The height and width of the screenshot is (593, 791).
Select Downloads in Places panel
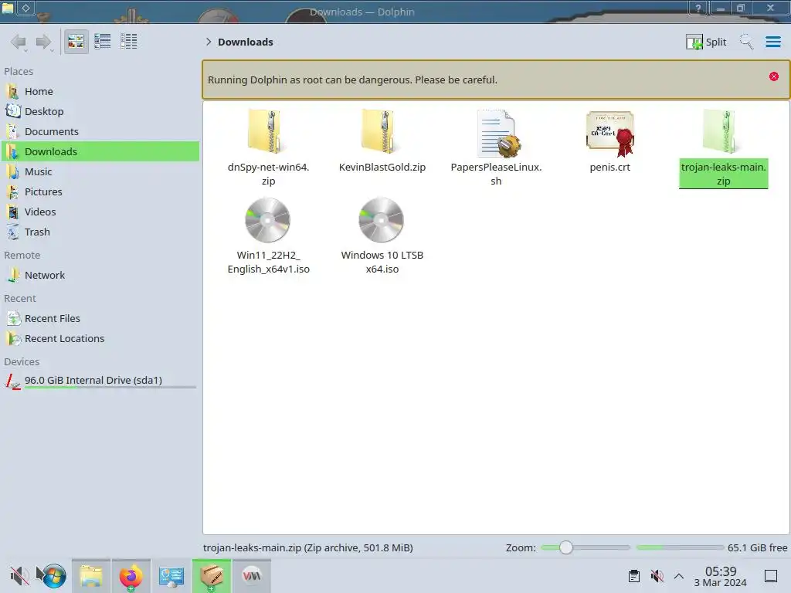tap(100, 152)
